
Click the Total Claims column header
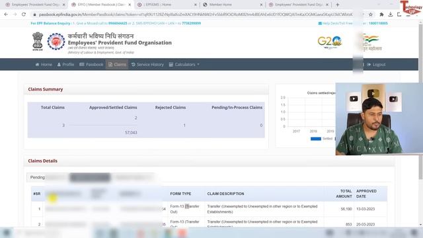53,107
